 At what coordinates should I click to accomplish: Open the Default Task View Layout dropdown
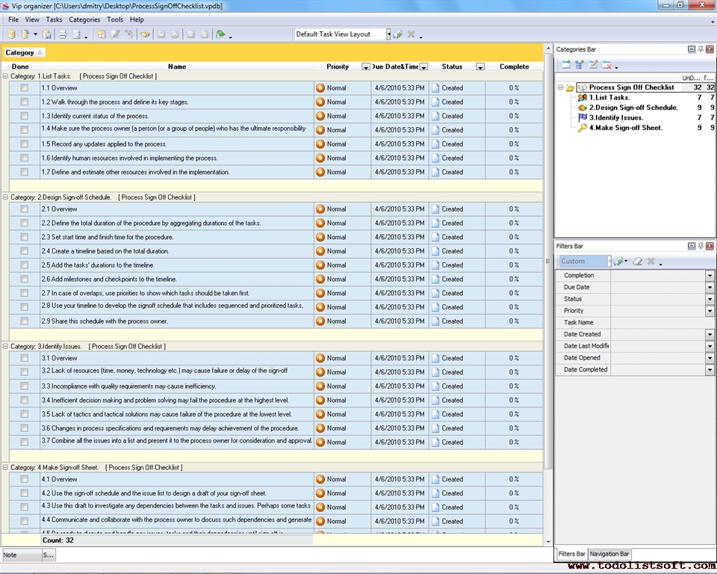coord(388,34)
